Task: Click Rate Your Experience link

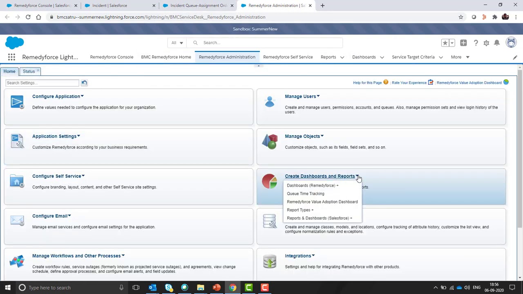Action: coord(409,83)
